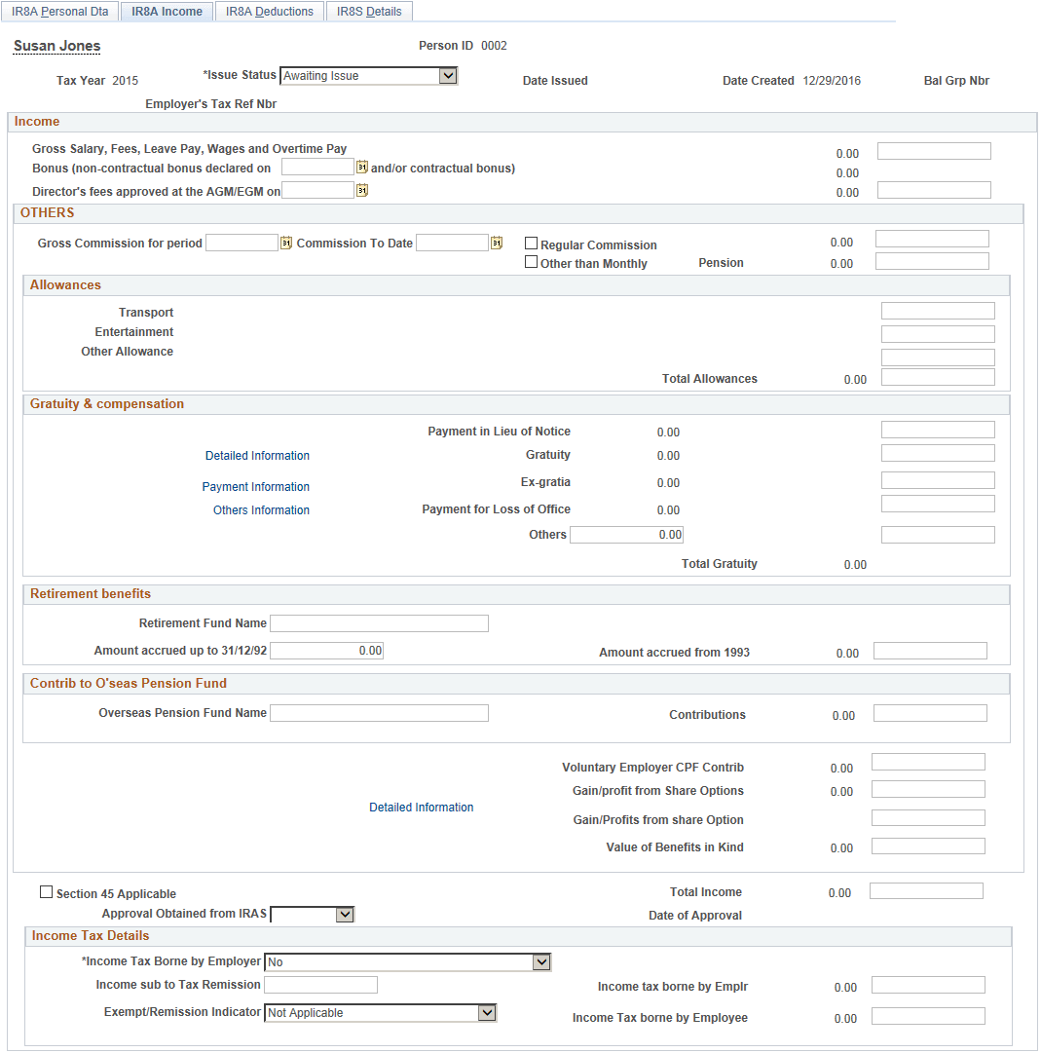This screenshot has width=1041, height=1053.
Task: Open the IR8A Deductions tab
Action: pyautogui.click(x=269, y=11)
